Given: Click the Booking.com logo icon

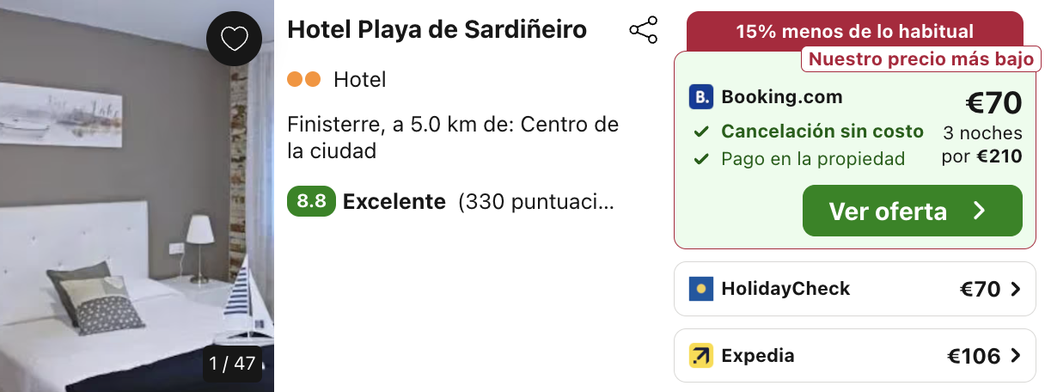Looking at the screenshot, I should 701,97.
